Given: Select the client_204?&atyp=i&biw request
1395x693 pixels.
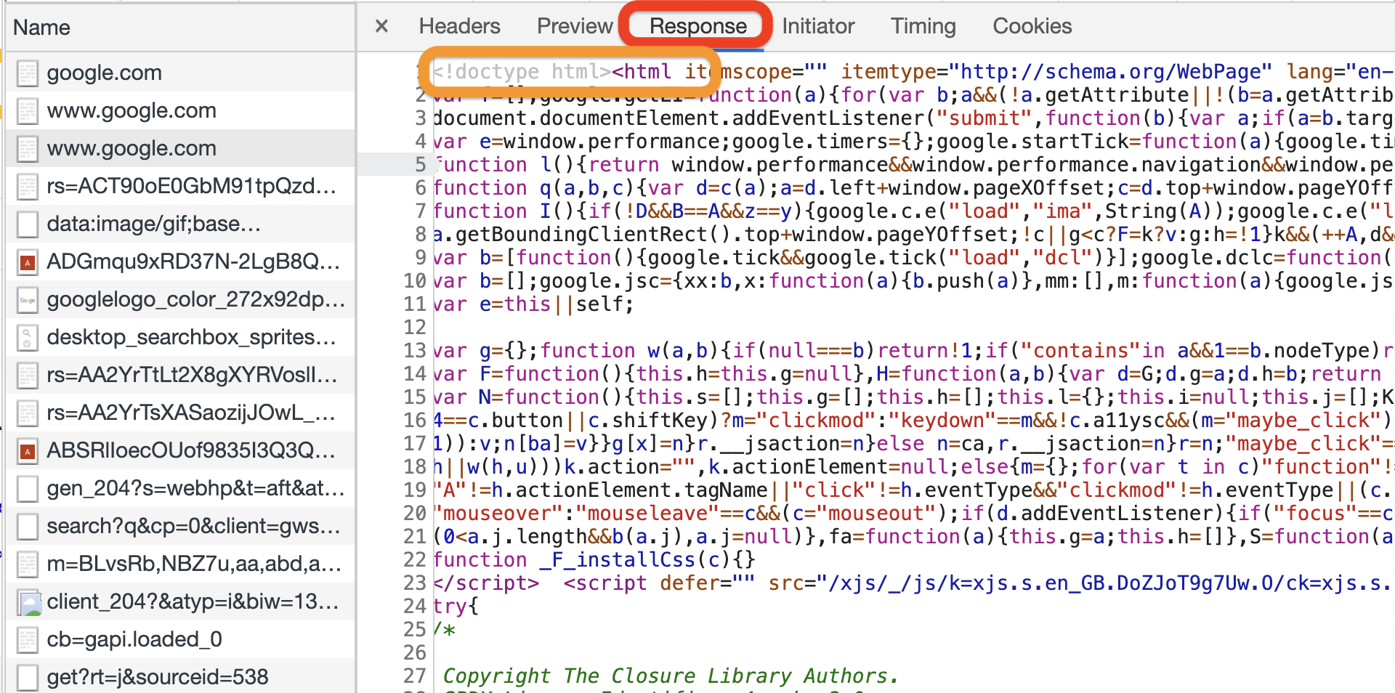Looking at the screenshot, I should [x=180, y=601].
